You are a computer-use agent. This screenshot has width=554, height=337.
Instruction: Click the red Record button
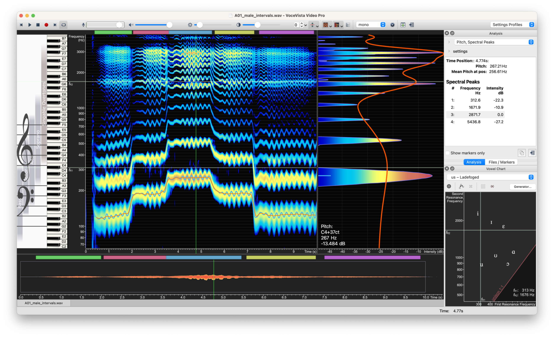[46, 25]
